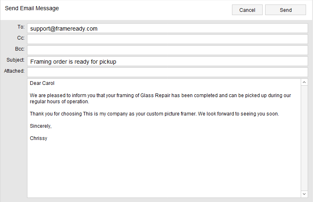Viewport: 313px width, 202px height.
Task: Place cursor on the 'Dear Carol' line
Action: [42, 83]
